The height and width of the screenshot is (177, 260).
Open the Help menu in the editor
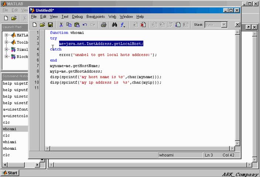click(140, 17)
